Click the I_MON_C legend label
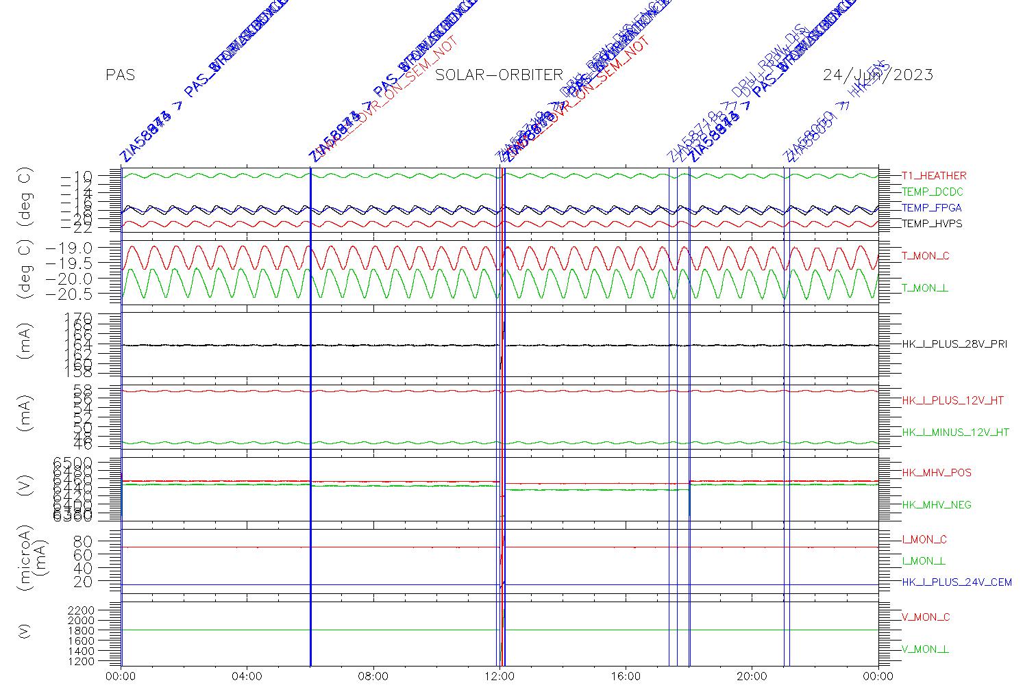Viewport: 1036px width, 698px height. pyautogui.click(x=924, y=540)
